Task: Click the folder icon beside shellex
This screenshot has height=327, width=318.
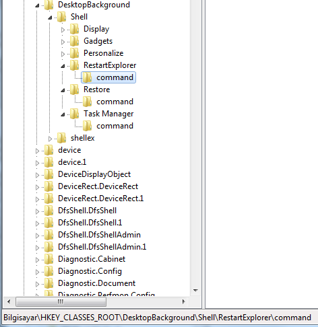Action: coord(61,138)
